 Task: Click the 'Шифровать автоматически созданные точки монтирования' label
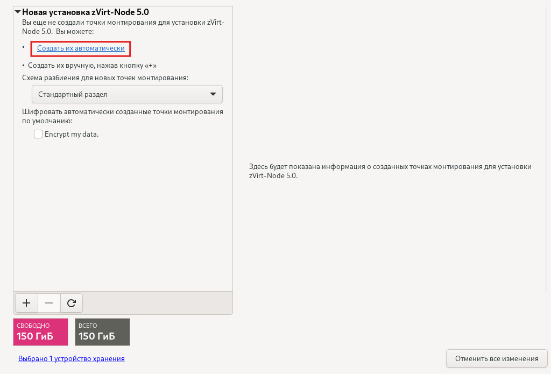click(x=123, y=116)
